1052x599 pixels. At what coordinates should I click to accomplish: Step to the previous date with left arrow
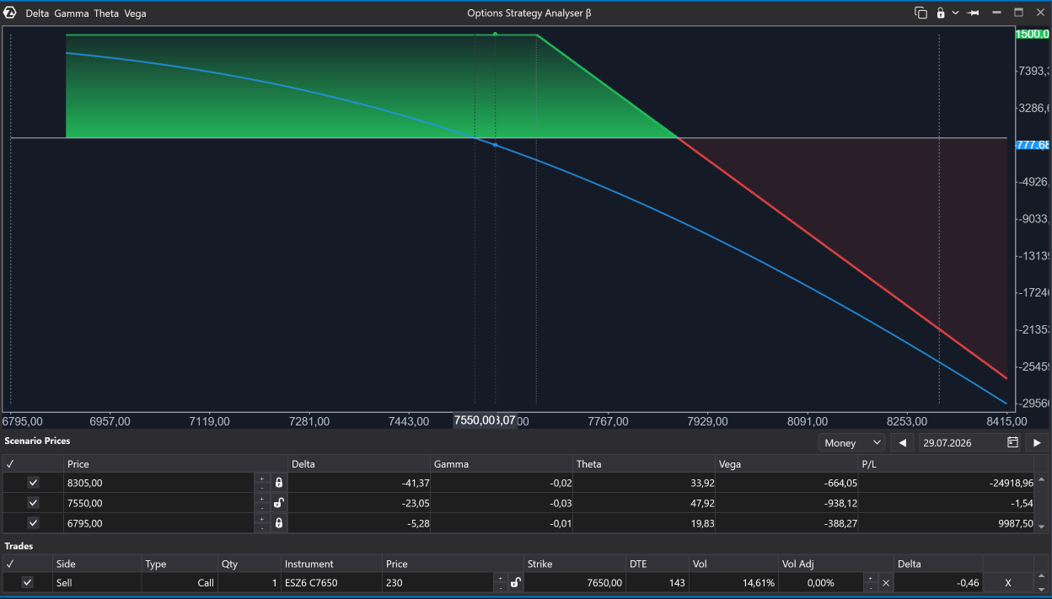[903, 442]
